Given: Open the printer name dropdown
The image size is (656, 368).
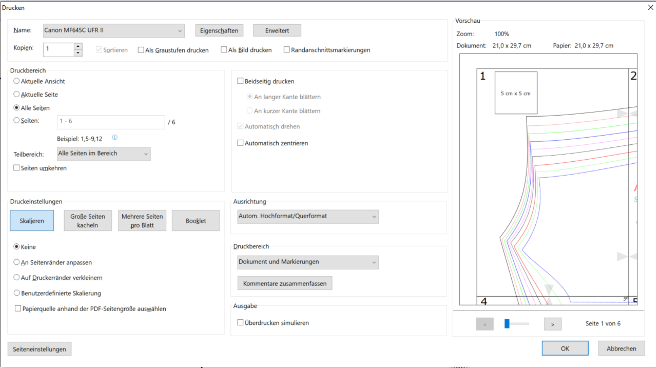Looking at the screenshot, I should [x=114, y=31].
